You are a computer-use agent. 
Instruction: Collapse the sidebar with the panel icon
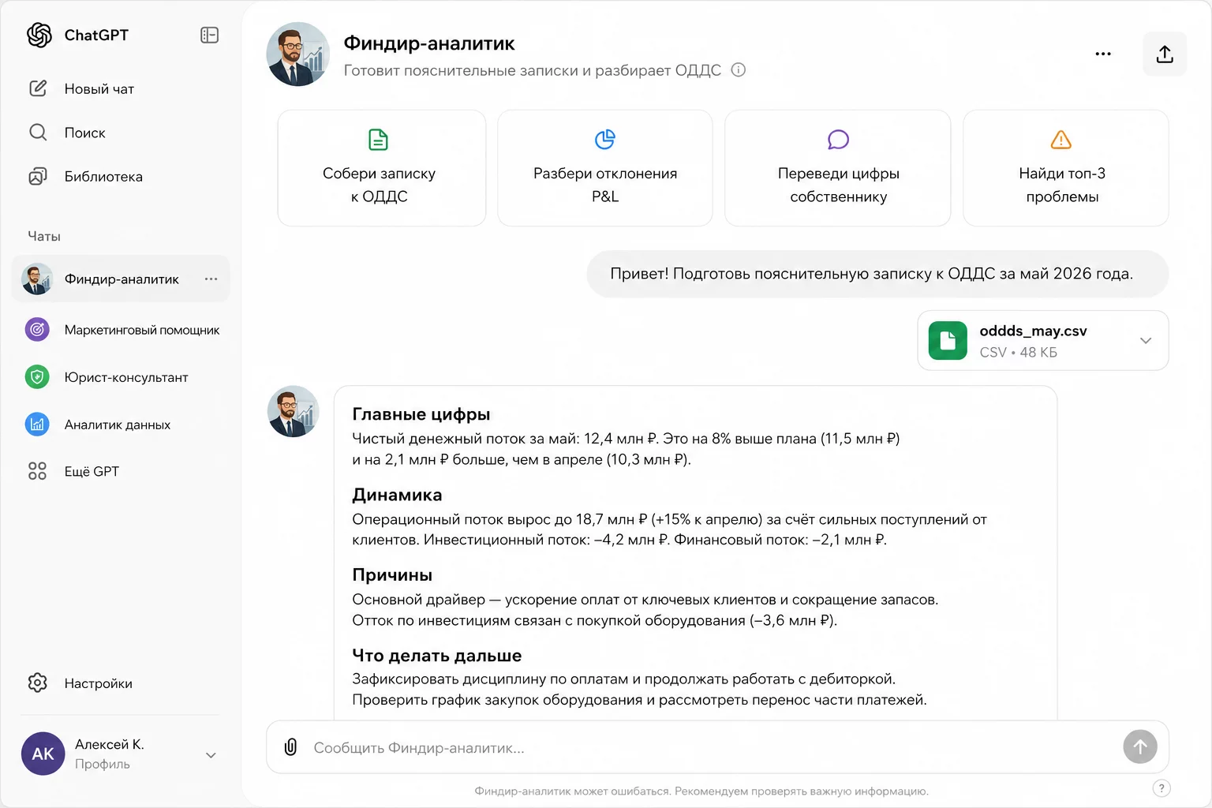point(209,35)
